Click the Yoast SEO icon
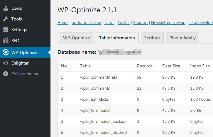Image resolution: width=213 pixels, height=137 pixels. (x=6, y=41)
